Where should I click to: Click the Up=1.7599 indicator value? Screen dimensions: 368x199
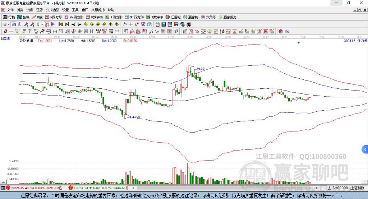(66, 41)
